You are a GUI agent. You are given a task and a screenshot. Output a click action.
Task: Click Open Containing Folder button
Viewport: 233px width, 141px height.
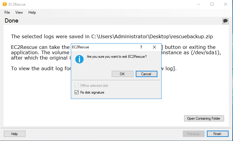coord(204,118)
